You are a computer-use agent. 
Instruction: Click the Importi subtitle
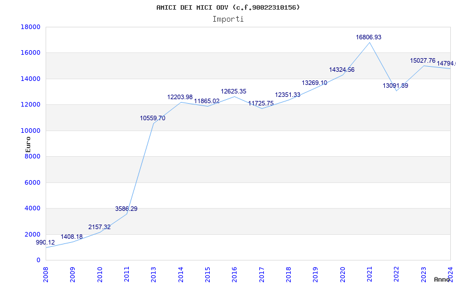pyautogui.click(x=228, y=19)
